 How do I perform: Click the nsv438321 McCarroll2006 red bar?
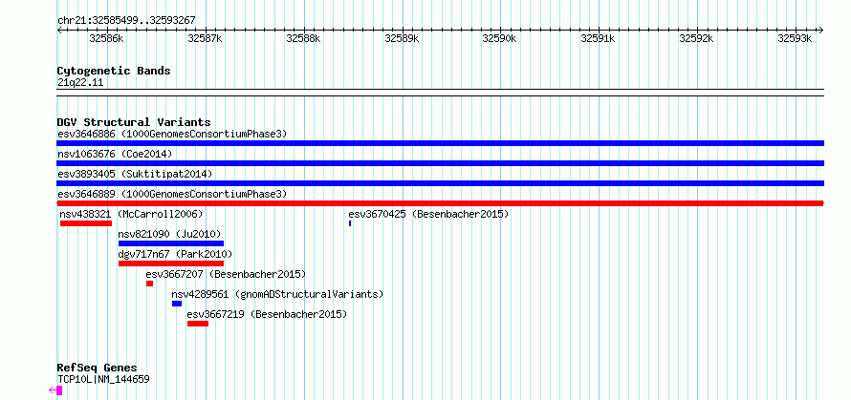click(86, 223)
